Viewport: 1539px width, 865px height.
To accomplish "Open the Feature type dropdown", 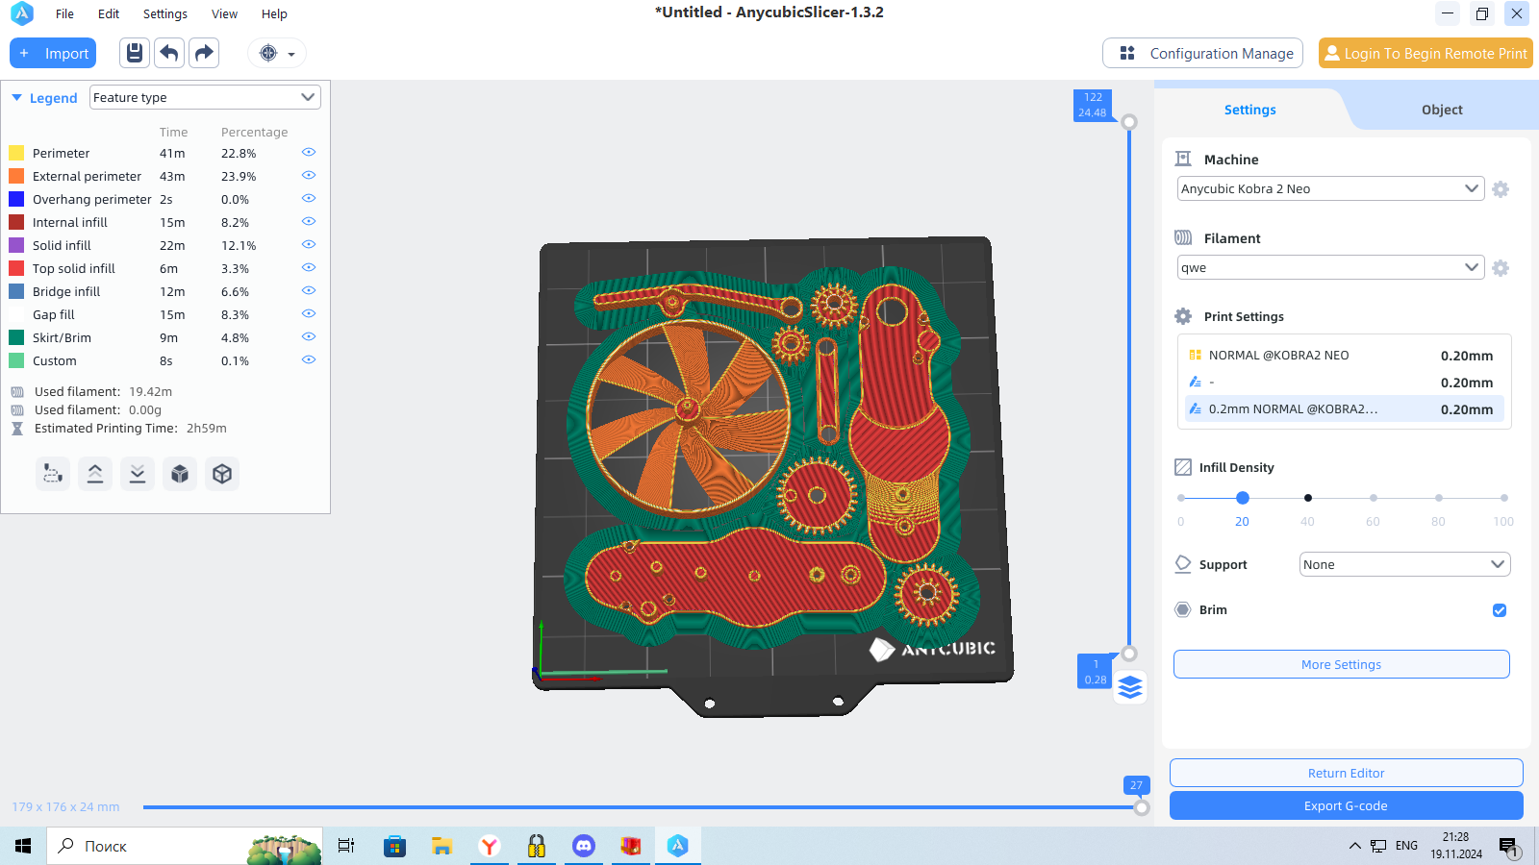I will [205, 97].
